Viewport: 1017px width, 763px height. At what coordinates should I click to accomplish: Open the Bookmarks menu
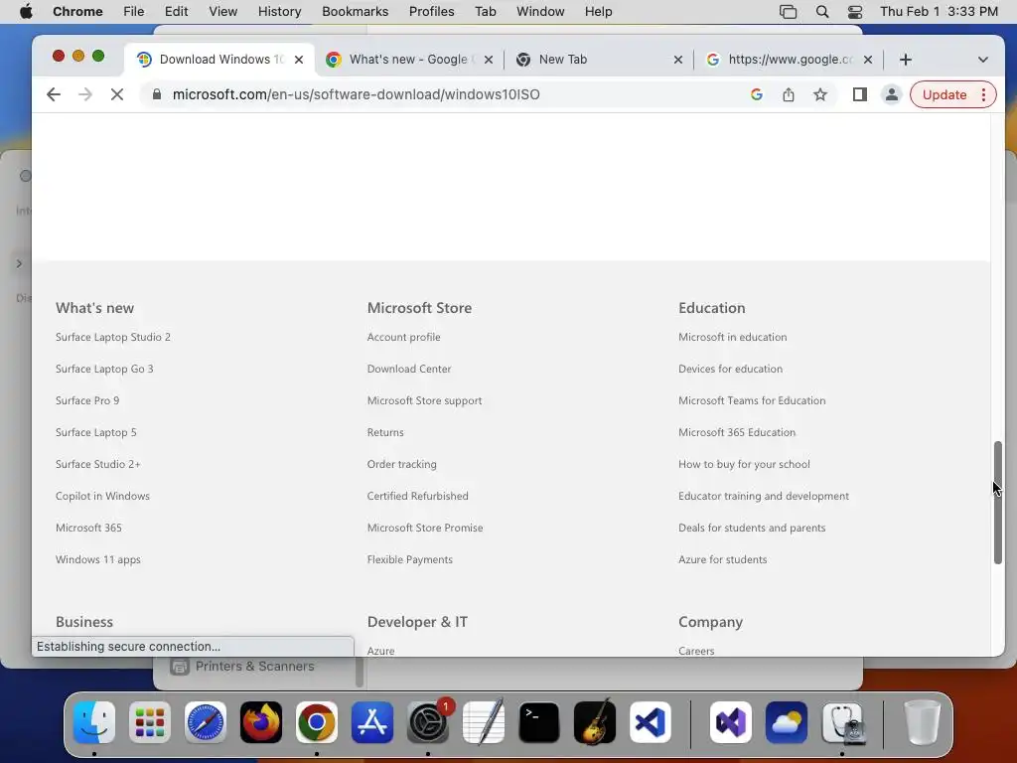tap(355, 12)
